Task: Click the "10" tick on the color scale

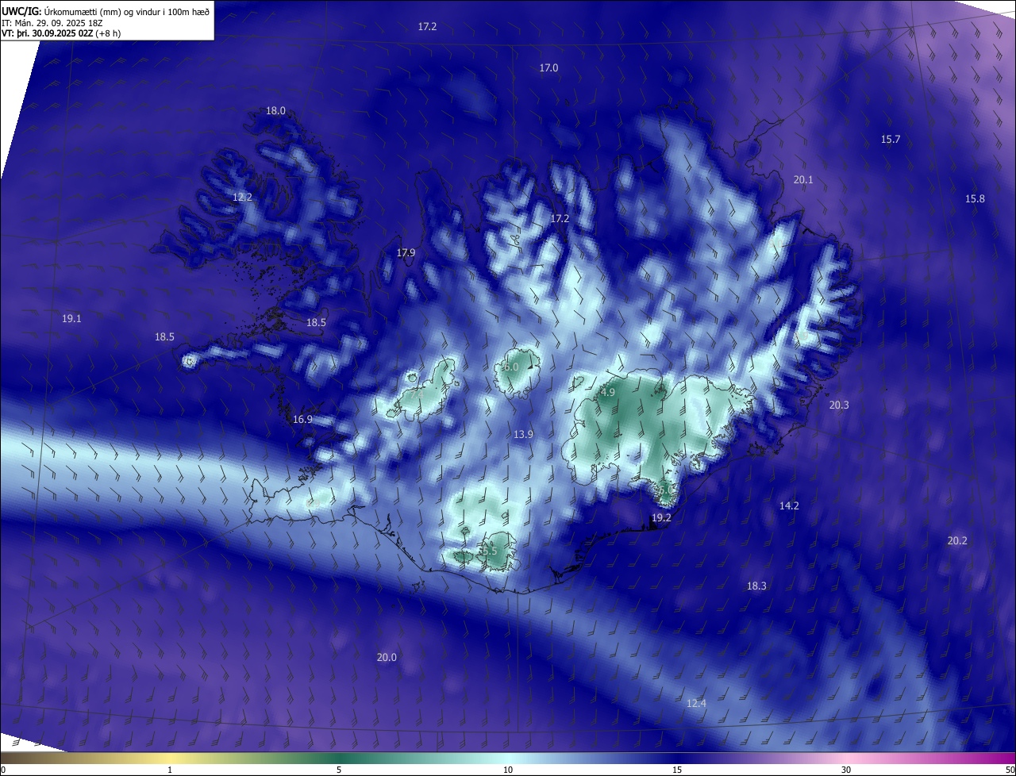Action: (508, 770)
